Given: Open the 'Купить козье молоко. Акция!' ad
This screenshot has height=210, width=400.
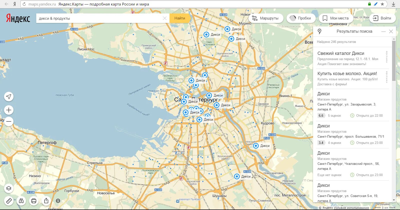Looking at the screenshot, I should (347, 74).
